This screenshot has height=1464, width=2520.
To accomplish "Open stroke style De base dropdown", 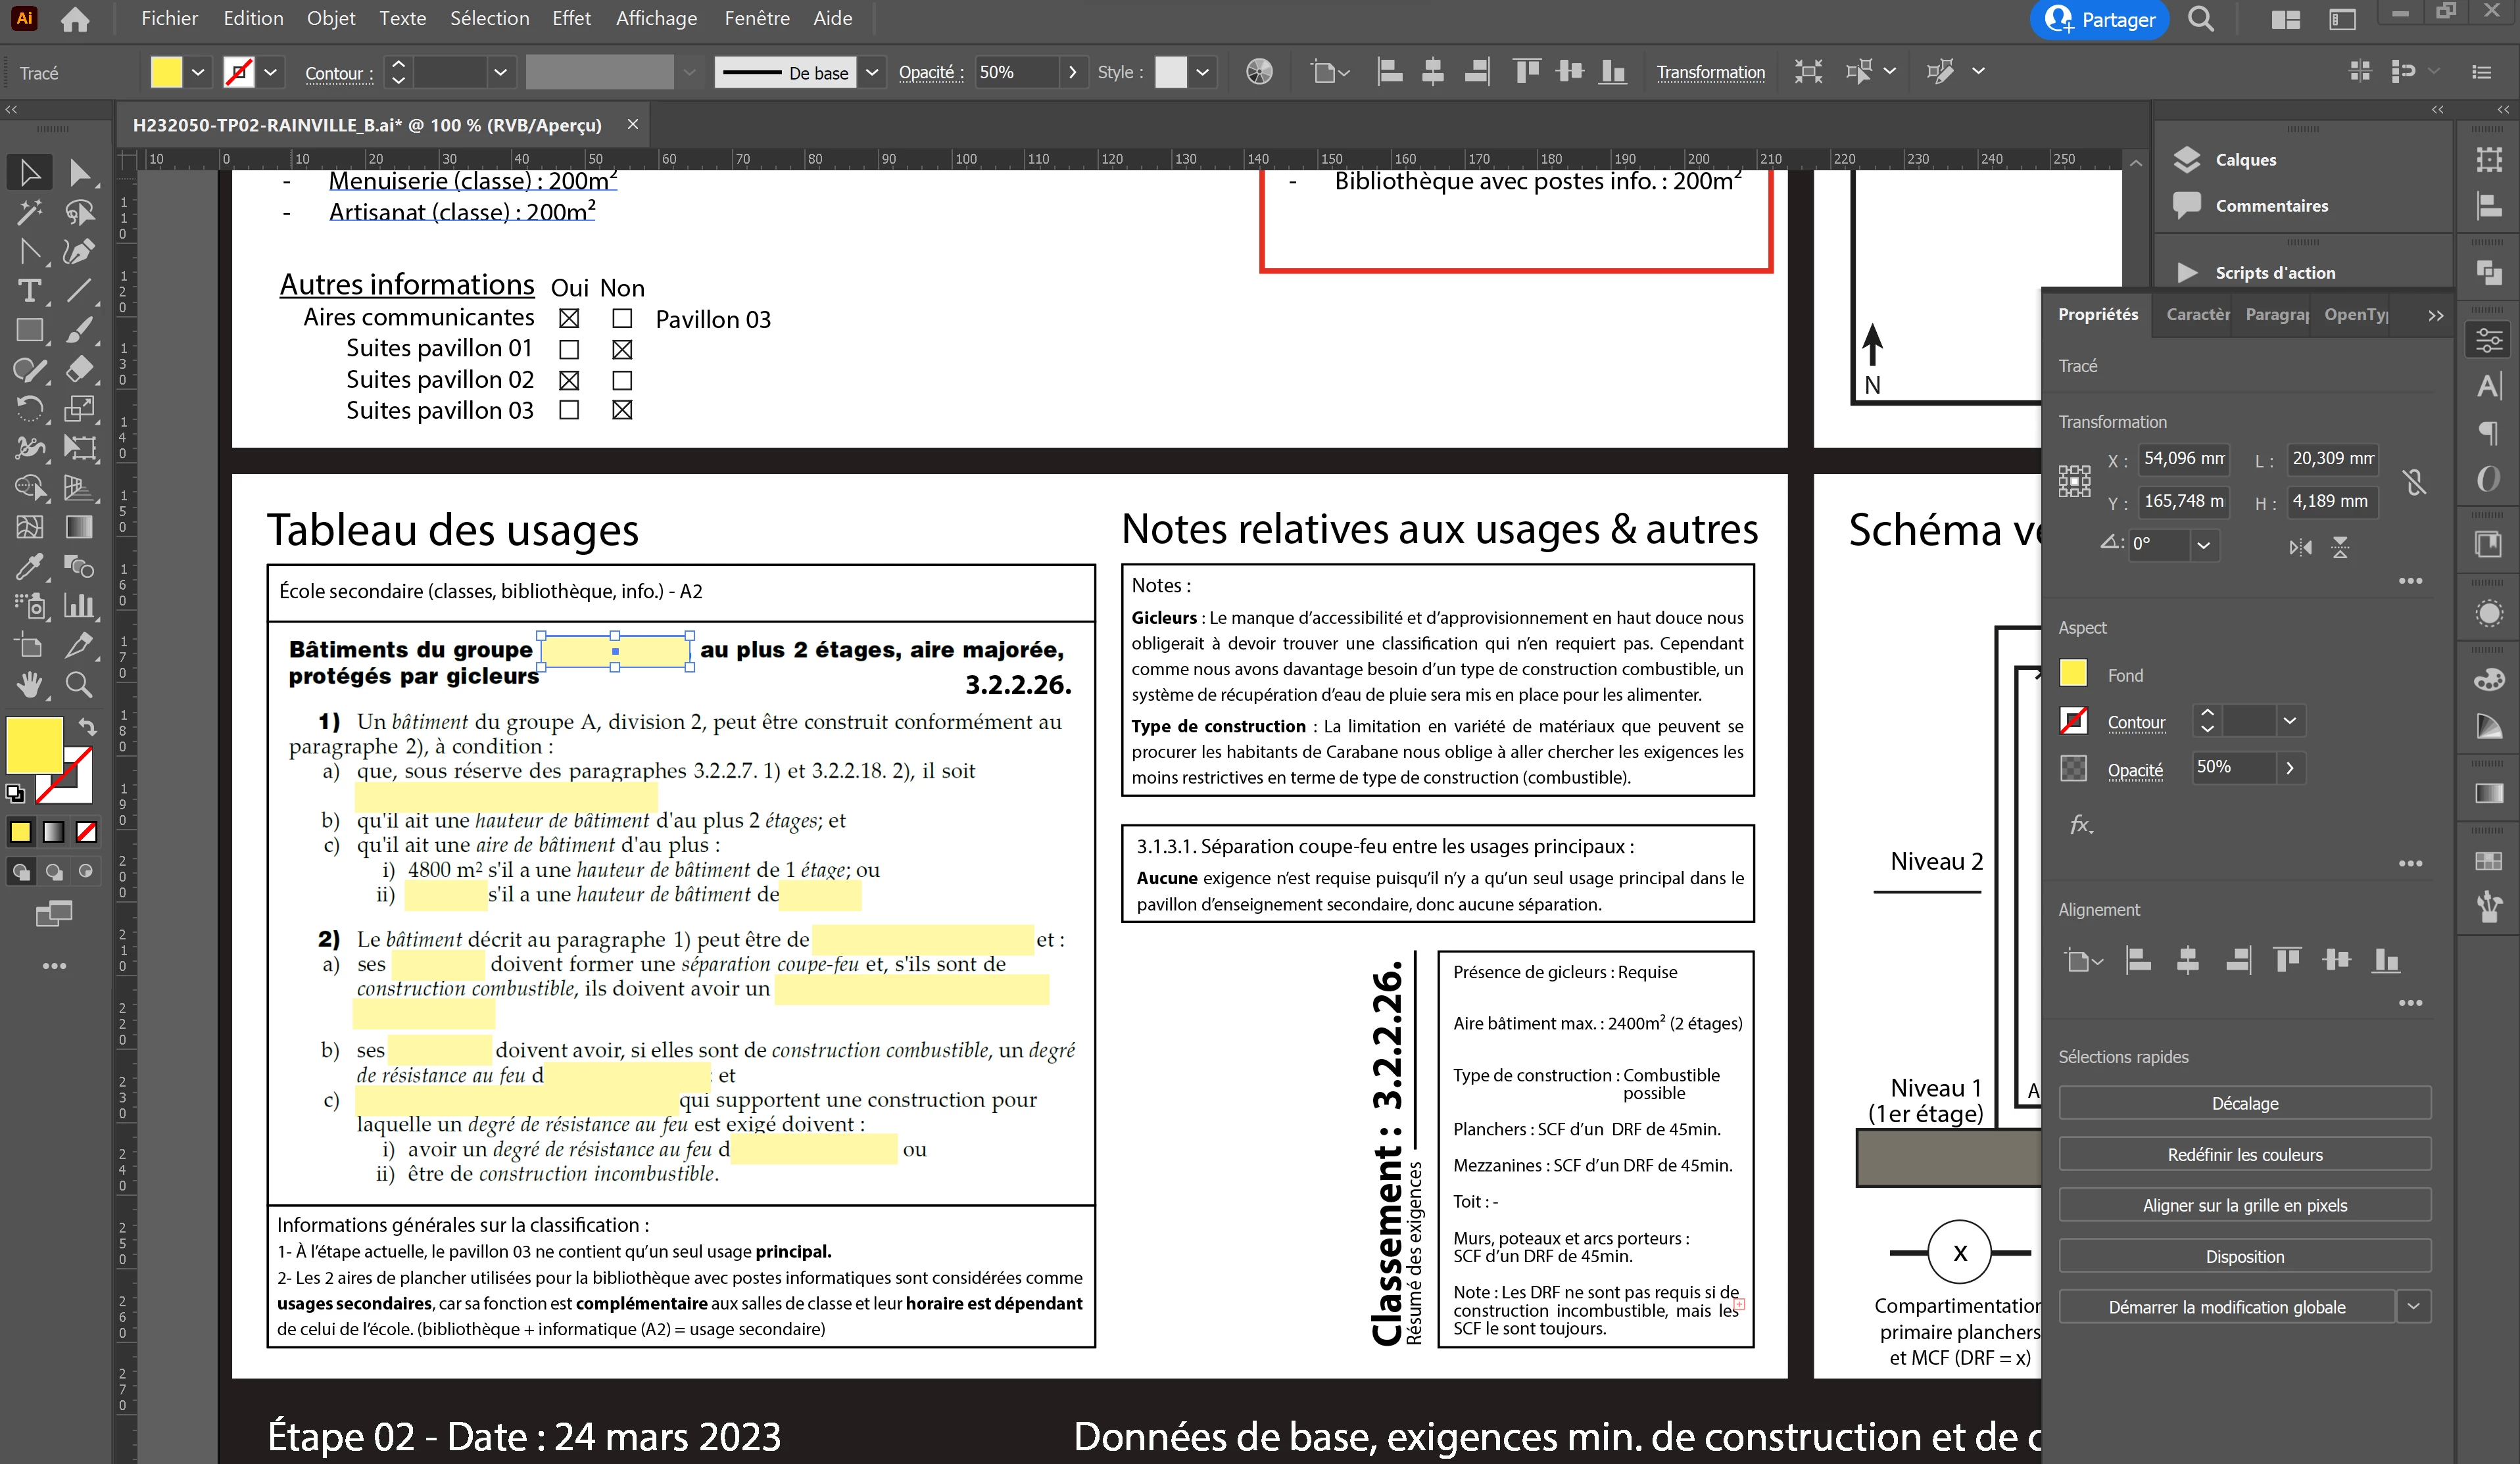I will point(872,72).
